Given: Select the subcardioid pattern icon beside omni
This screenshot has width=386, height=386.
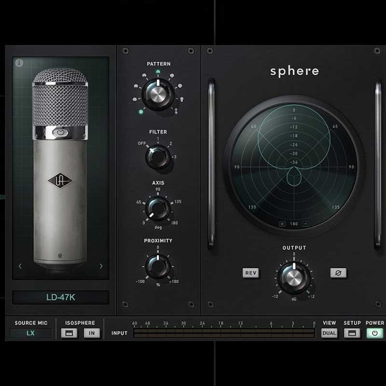Looking at the screenshot, I should (x=135, y=99).
